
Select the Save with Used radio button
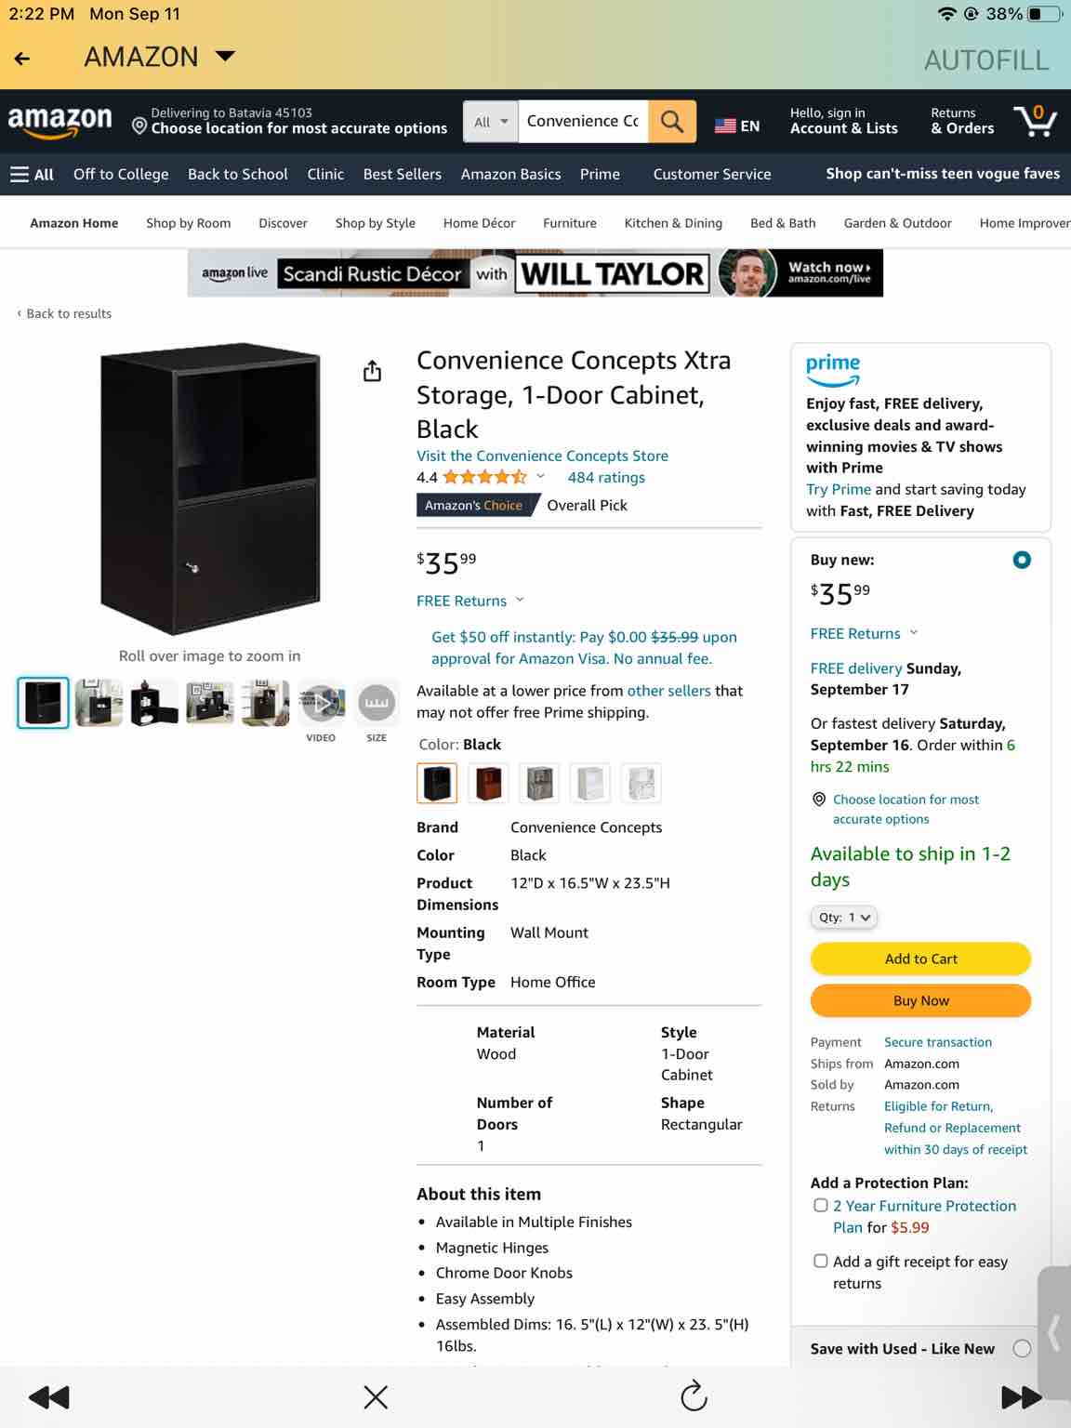tap(1022, 1348)
